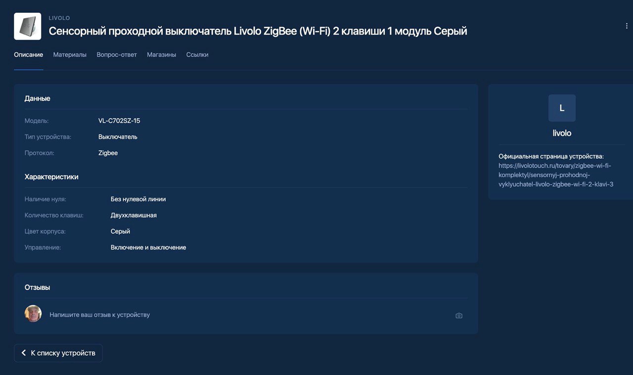Image resolution: width=633 pixels, height=375 pixels.
Task: Open the three-dot more options menu
Action: pos(627,26)
